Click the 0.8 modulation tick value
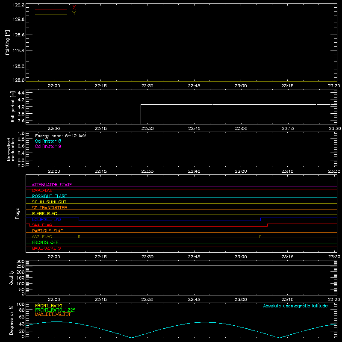Screen dimensions: 342x342 tap(21, 139)
